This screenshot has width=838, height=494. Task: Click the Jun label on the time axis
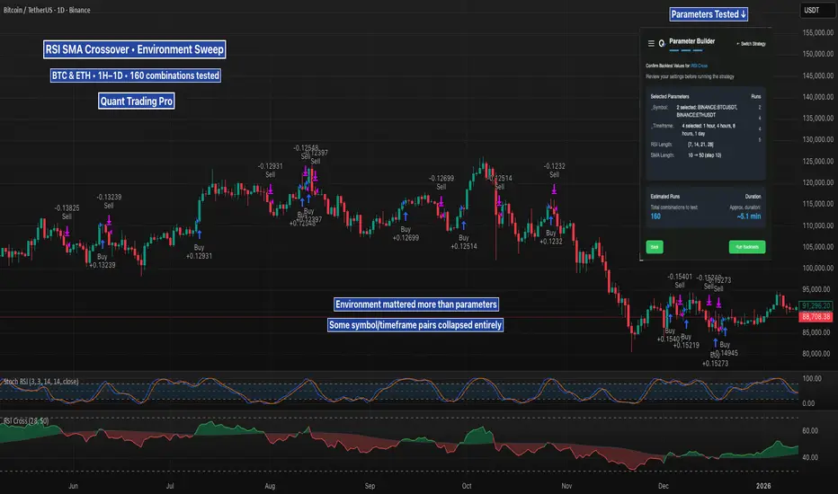tap(73, 486)
